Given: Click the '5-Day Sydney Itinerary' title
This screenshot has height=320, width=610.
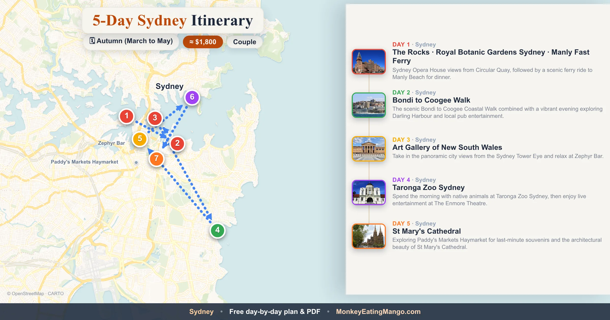Looking at the screenshot, I should (x=173, y=21).
